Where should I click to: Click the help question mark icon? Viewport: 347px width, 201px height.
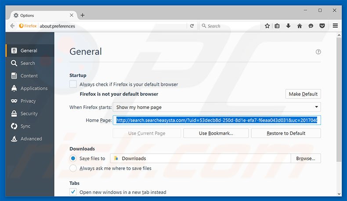pos(318,52)
